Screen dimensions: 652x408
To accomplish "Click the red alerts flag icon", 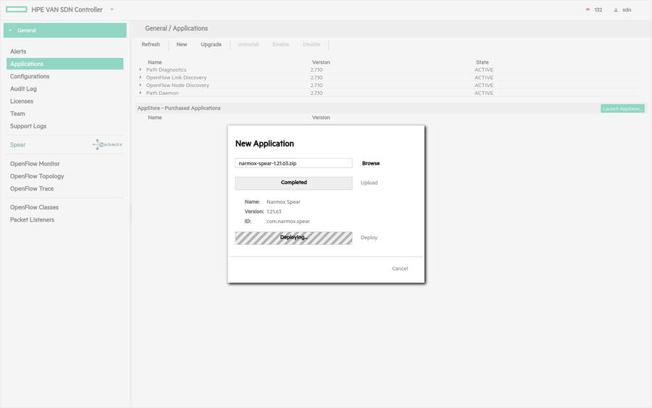I will pyautogui.click(x=588, y=10).
